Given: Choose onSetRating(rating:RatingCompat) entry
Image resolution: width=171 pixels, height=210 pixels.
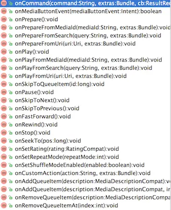Looking at the screenshot, I should click(85, 149).
